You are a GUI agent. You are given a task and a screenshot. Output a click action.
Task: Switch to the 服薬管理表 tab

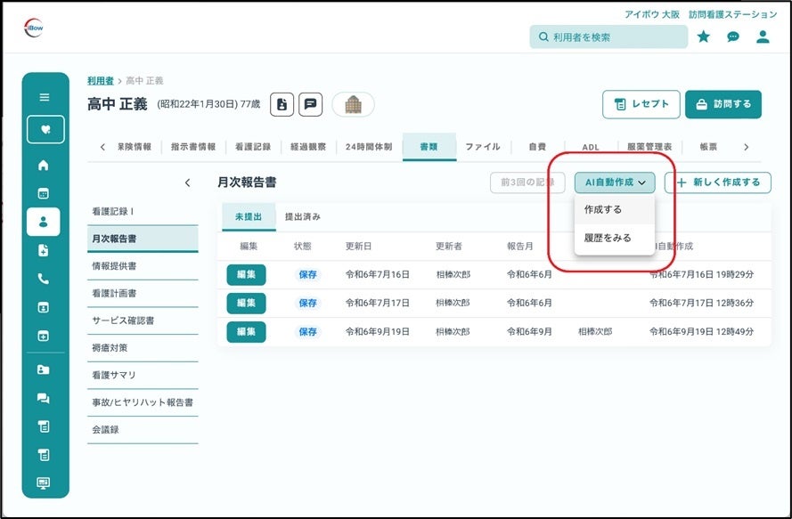(649, 147)
